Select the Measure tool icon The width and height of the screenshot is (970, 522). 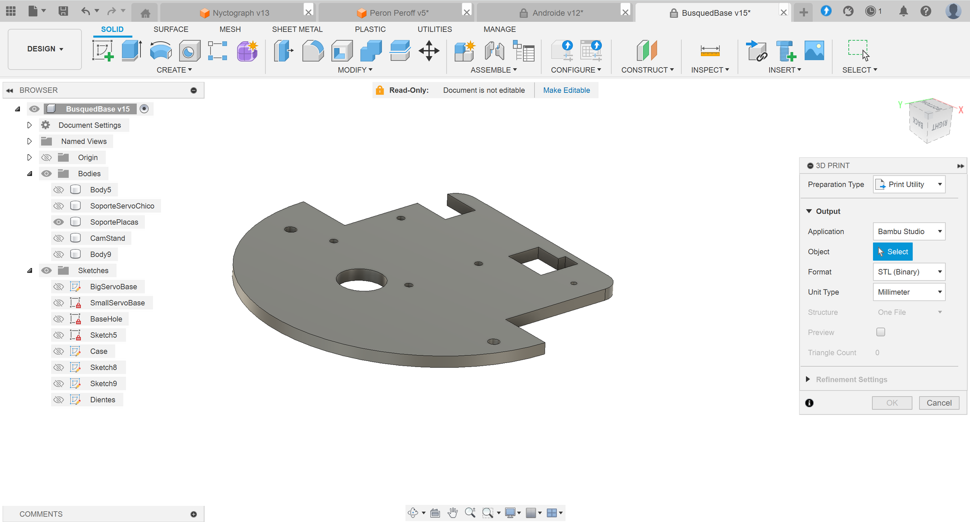[x=710, y=51]
